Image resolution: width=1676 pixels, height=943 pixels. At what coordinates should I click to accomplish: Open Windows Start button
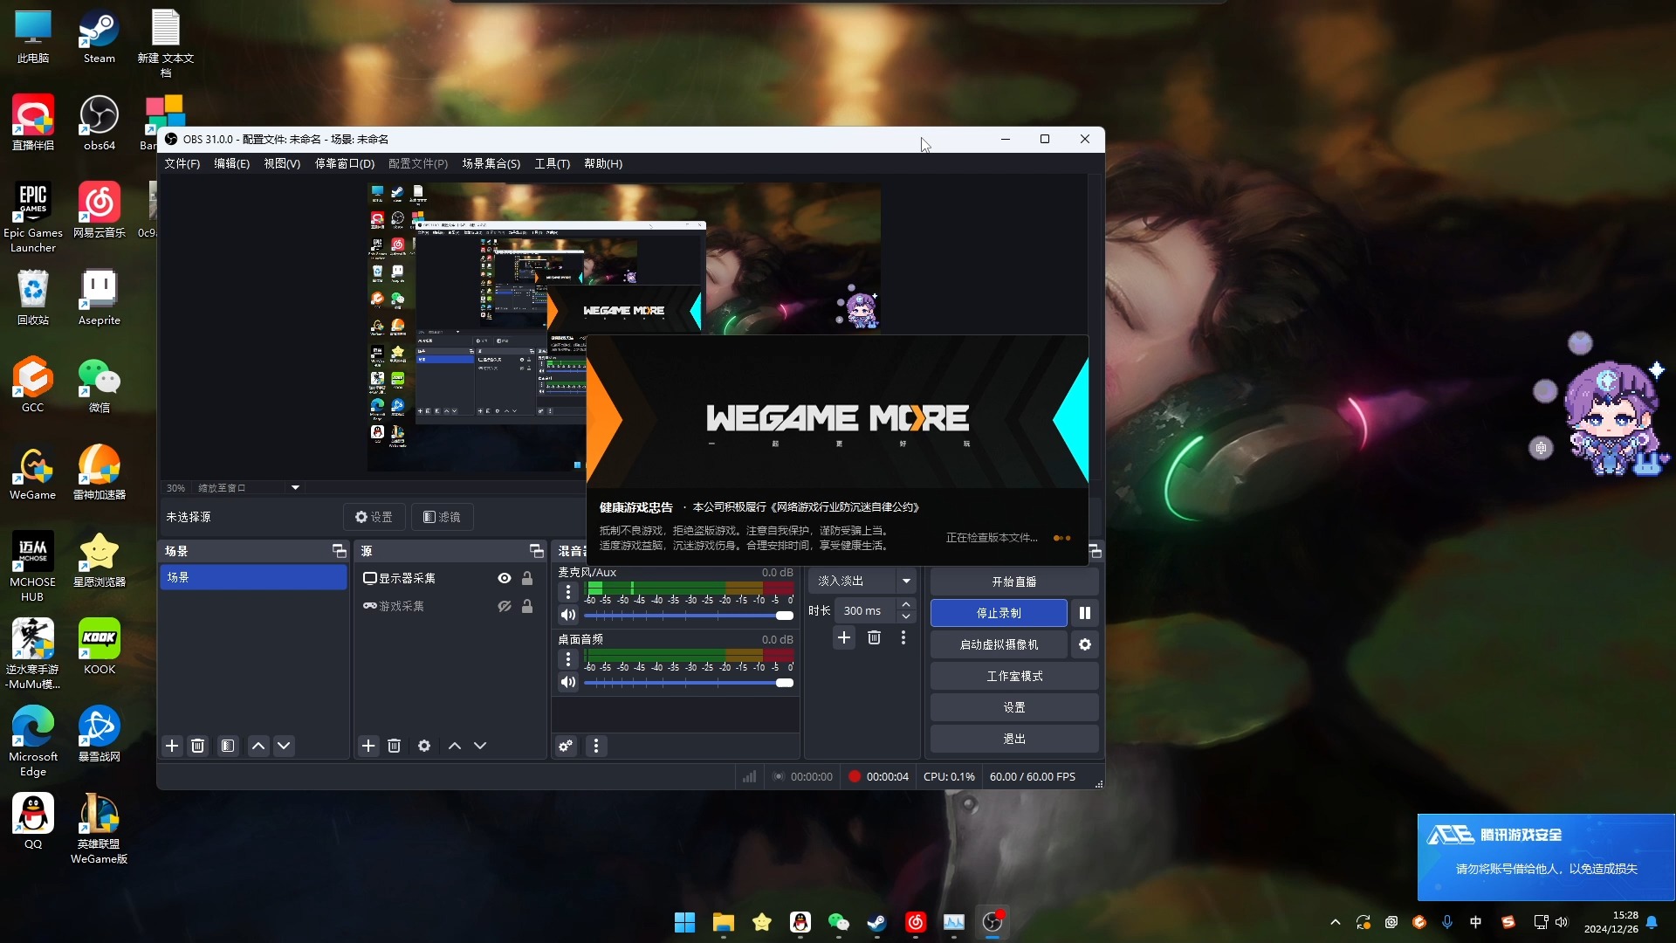[685, 922]
